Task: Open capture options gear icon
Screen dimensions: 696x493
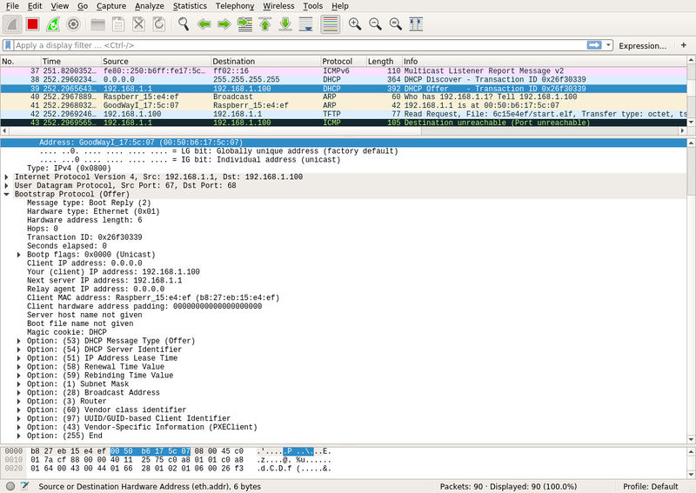Action: pyautogui.click(x=73, y=24)
